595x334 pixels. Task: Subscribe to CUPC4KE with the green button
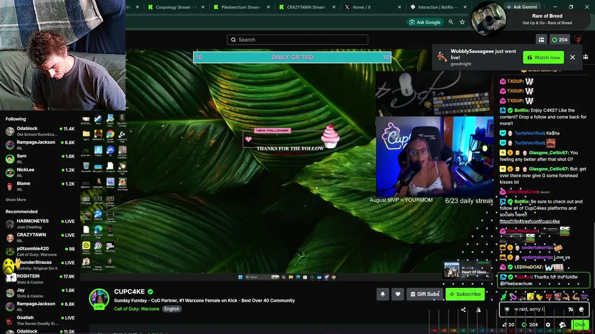click(465, 294)
